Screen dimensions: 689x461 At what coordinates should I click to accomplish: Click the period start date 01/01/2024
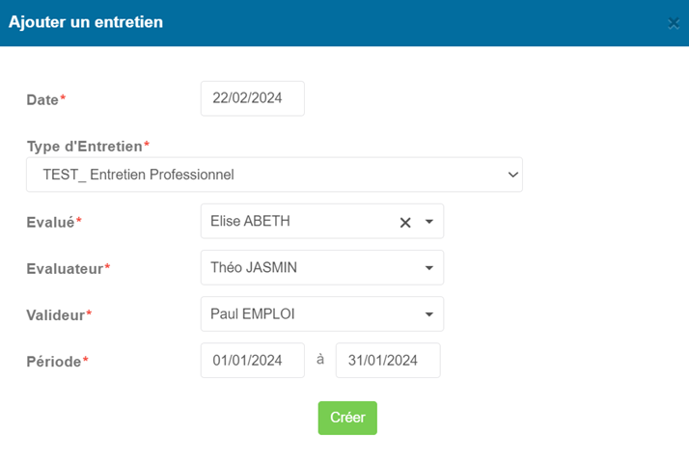click(x=253, y=361)
